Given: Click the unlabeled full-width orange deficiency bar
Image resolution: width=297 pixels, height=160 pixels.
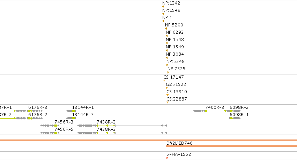Looking at the screenshot, I should click(x=149, y=141).
